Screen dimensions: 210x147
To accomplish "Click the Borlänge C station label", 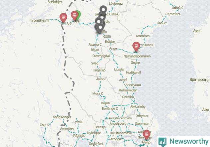I will point(110,109).
